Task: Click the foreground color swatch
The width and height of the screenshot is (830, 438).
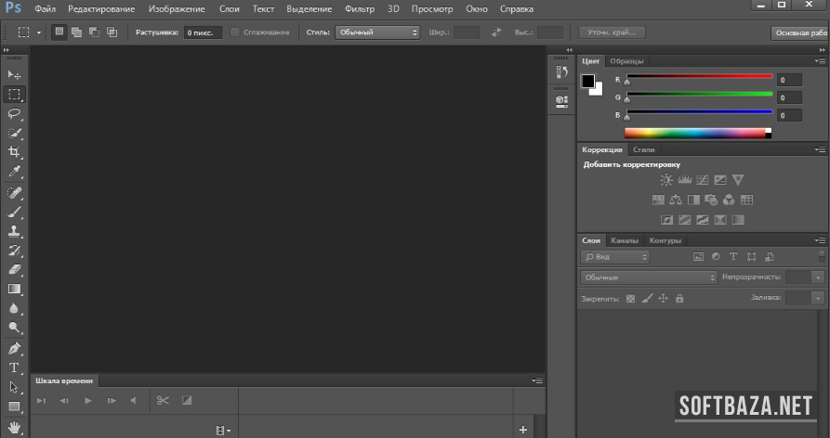Action: click(x=587, y=82)
